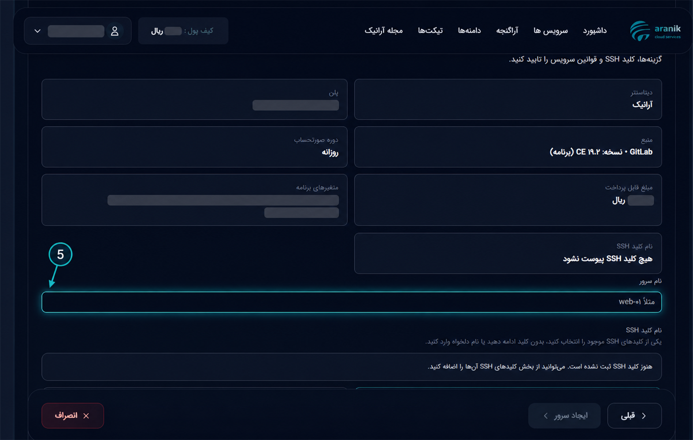Viewport: 693px width, 440px height.
Task: Click the X icon on انصراف
Action: tap(86, 416)
